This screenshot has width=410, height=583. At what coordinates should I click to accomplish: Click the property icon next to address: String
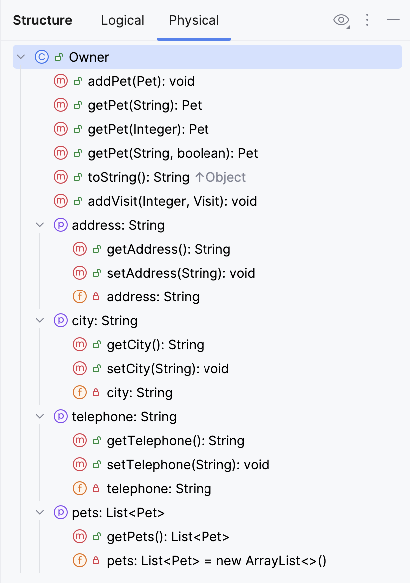[60, 225]
